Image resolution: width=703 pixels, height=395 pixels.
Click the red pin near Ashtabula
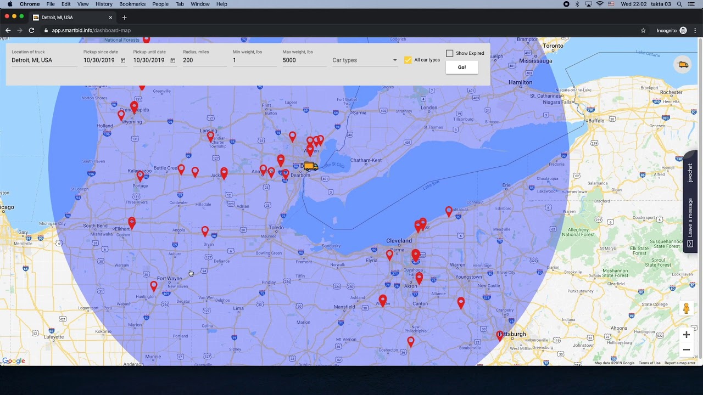pyautogui.click(x=449, y=212)
